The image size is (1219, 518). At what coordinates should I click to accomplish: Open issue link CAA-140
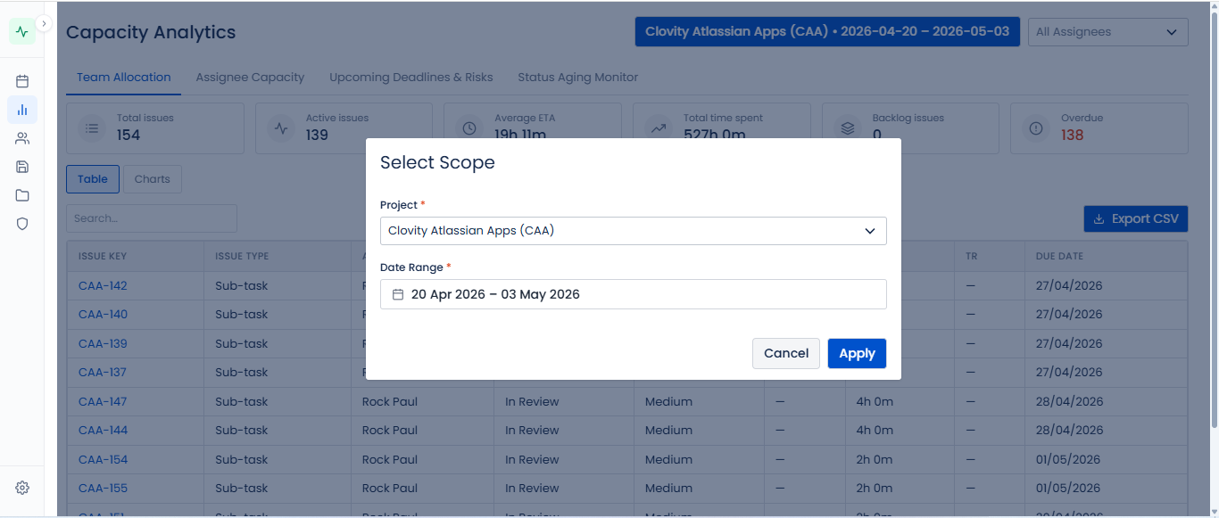[x=103, y=315]
